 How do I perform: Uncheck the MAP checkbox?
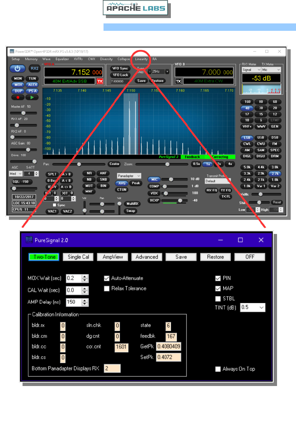[x=218, y=288]
